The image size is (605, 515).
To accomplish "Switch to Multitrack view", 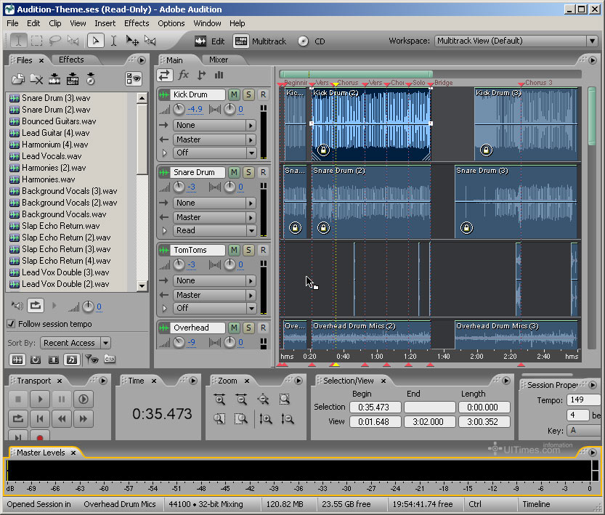I will pyautogui.click(x=260, y=41).
